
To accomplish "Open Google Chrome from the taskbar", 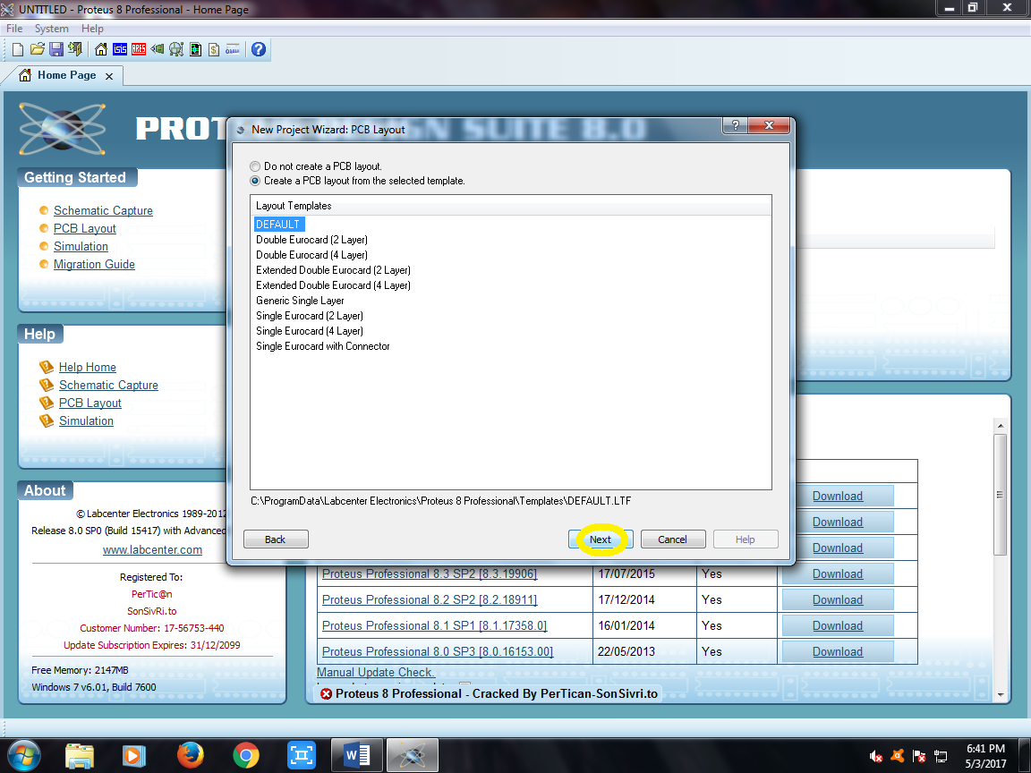I will (246, 755).
